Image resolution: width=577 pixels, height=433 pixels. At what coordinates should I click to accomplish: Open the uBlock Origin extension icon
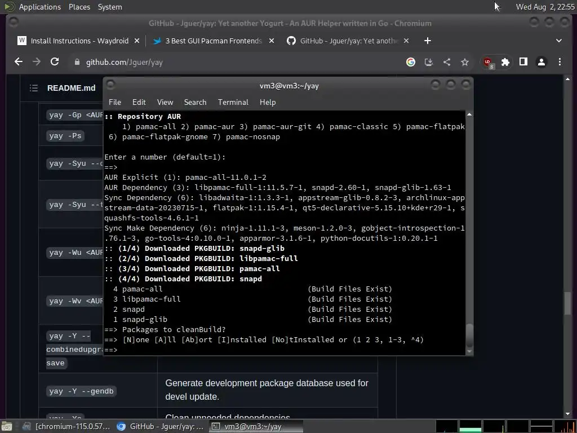488,62
